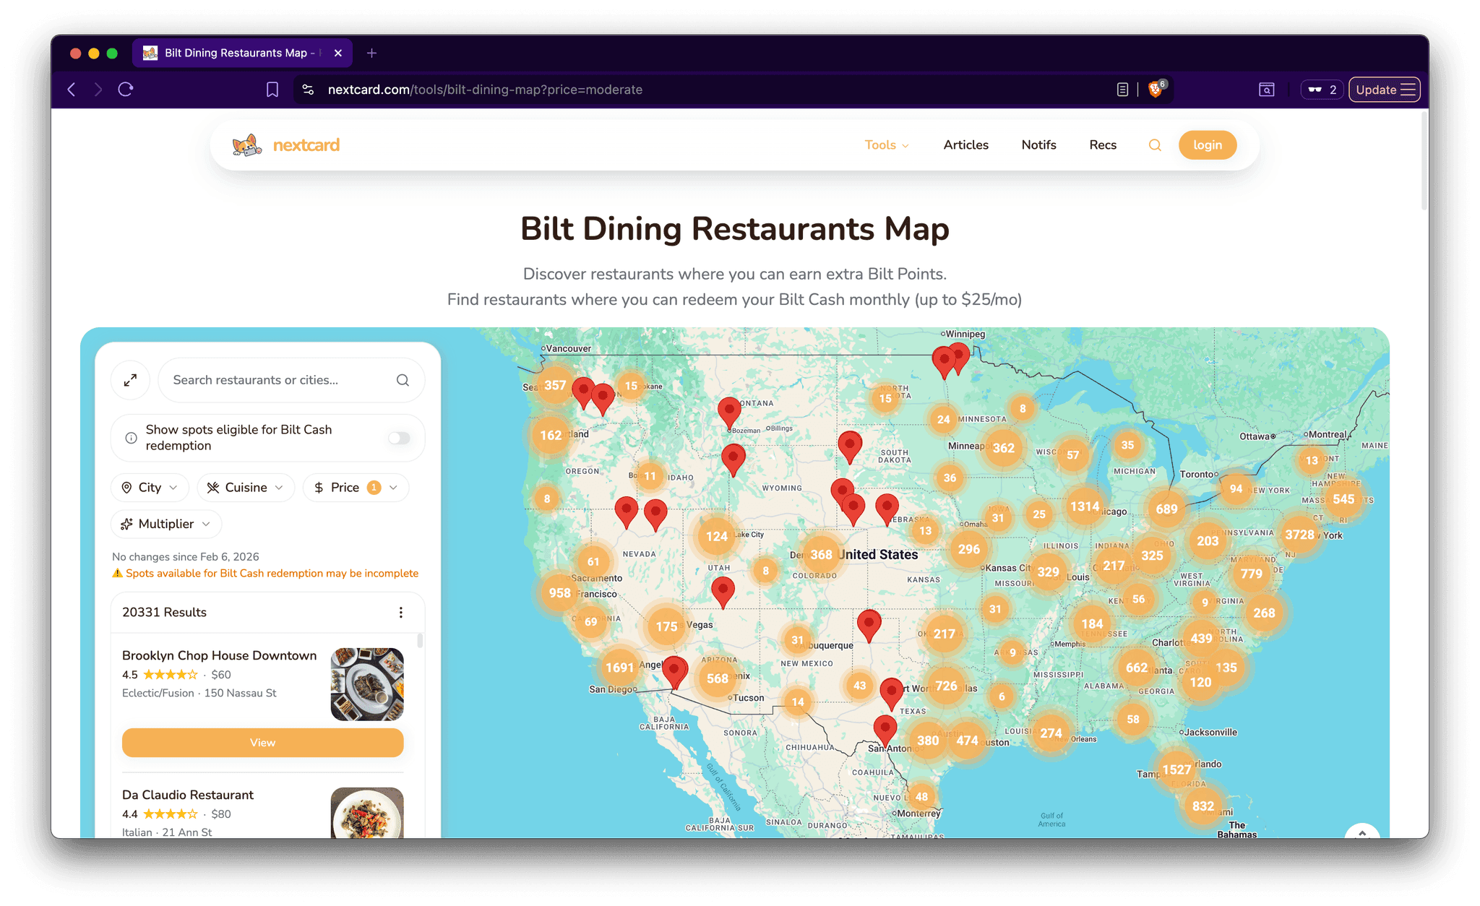Image resolution: width=1480 pixels, height=906 pixels.
Task: Click the address bar URL
Action: coord(485,90)
